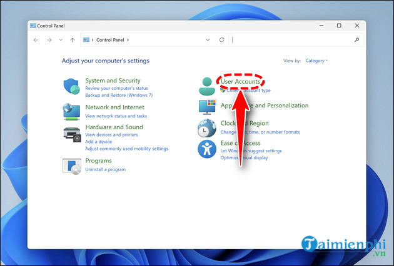Open Appearance and Personalization category
This screenshot has height=266, width=394.
(265, 106)
